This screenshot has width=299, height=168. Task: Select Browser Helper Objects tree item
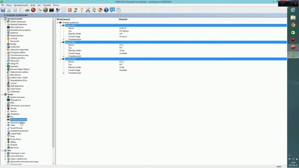tap(20, 70)
